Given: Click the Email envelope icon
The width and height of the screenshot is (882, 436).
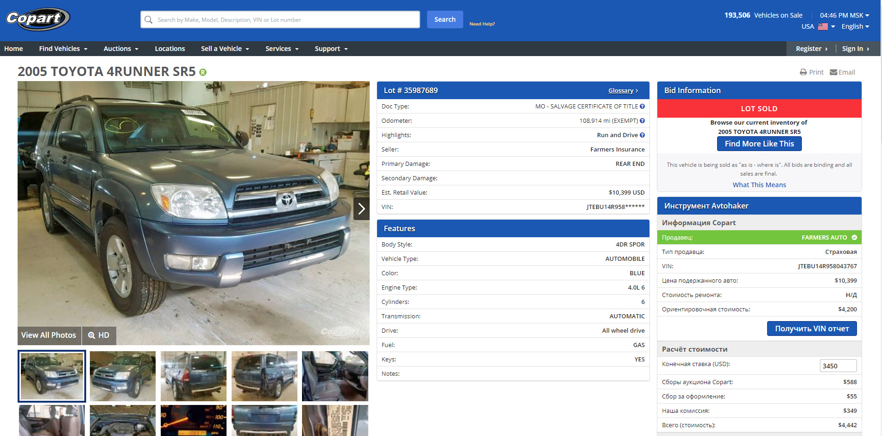Looking at the screenshot, I should tap(833, 72).
